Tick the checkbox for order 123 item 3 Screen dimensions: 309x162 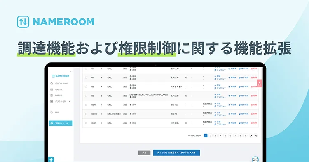coord(86,78)
